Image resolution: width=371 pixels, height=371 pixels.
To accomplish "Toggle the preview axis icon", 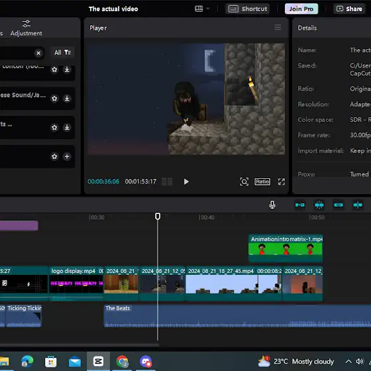I will [358, 205].
